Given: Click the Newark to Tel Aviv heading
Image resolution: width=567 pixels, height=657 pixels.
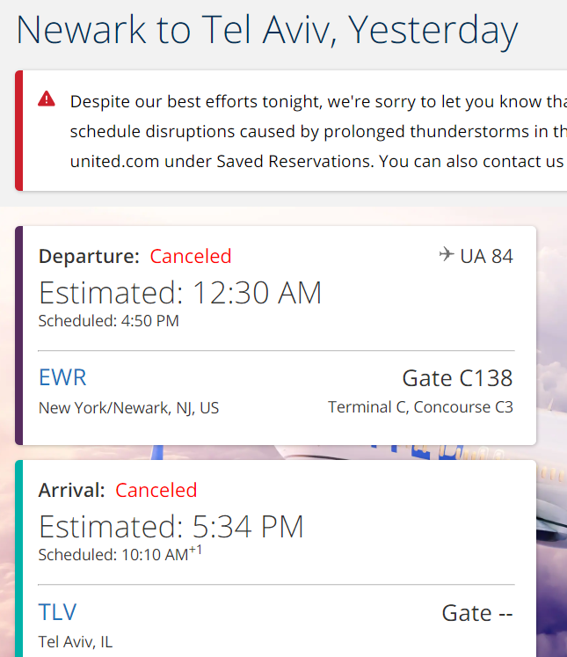Looking at the screenshot, I should tap(267, 30).
